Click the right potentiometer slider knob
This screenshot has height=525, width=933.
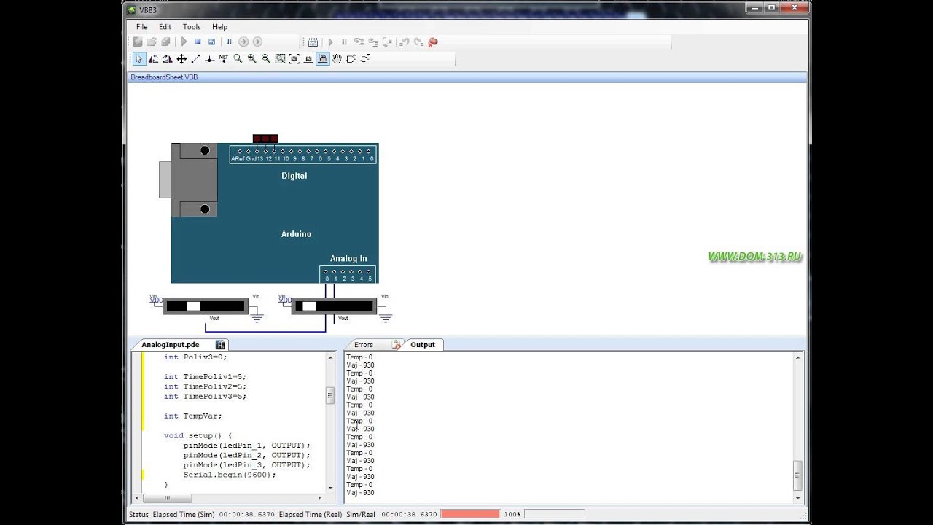310,306
